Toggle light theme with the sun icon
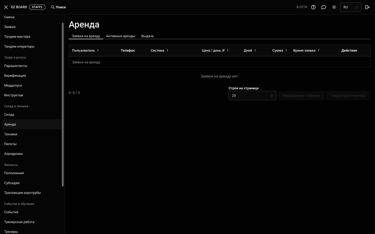 tap(334, 7)
